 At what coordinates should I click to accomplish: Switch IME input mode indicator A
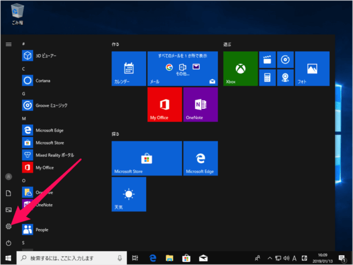coord(294,258)
